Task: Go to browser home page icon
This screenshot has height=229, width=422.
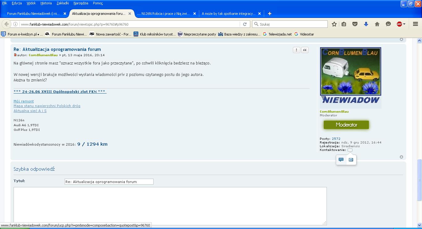Action: click(377, 24)
